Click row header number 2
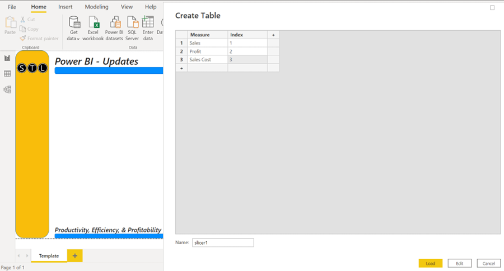 coord(181,51)
